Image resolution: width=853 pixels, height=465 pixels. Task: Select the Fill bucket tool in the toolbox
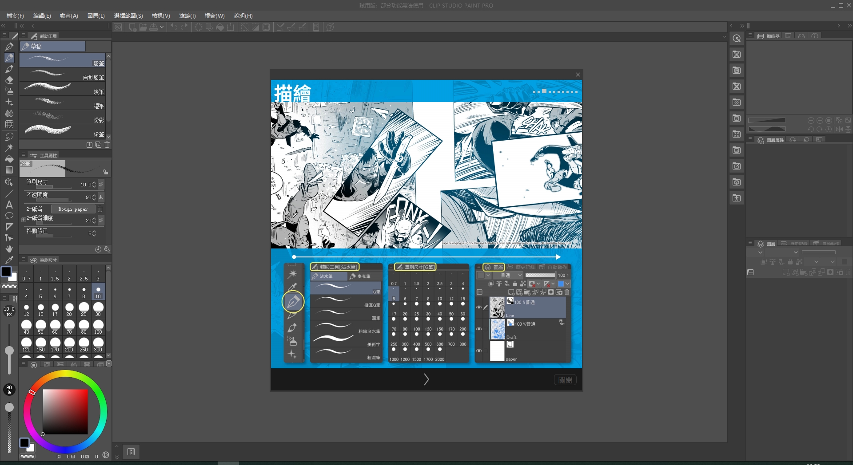(9, 159)
